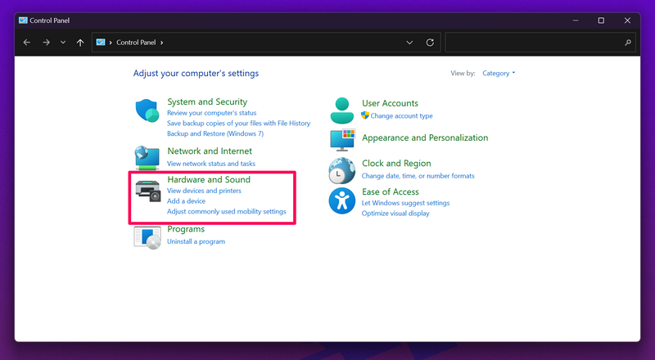The height and width of the screenshot is (360, 655).
Task: Refresh the Control Panel view
Action: point(430,43)
